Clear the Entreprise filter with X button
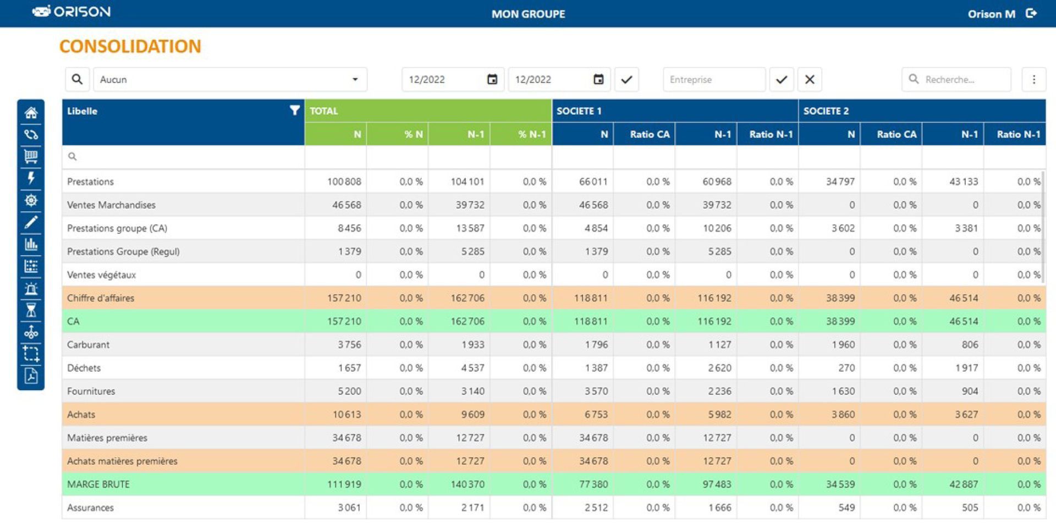1056x528 pixels. pyautogui.click(x=810, y=80)
